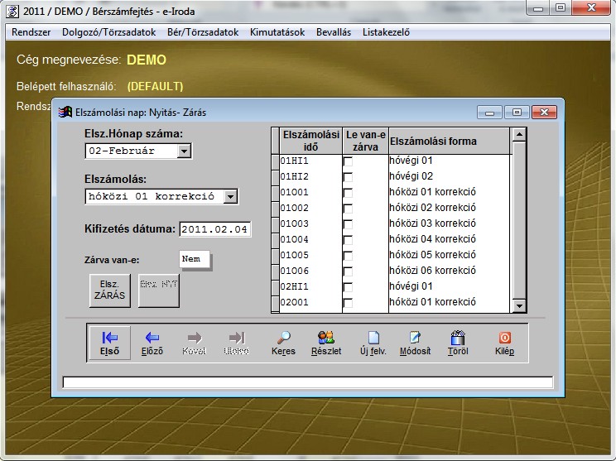Click the Kifizetés dátuma date field

[x=214, y=229]
